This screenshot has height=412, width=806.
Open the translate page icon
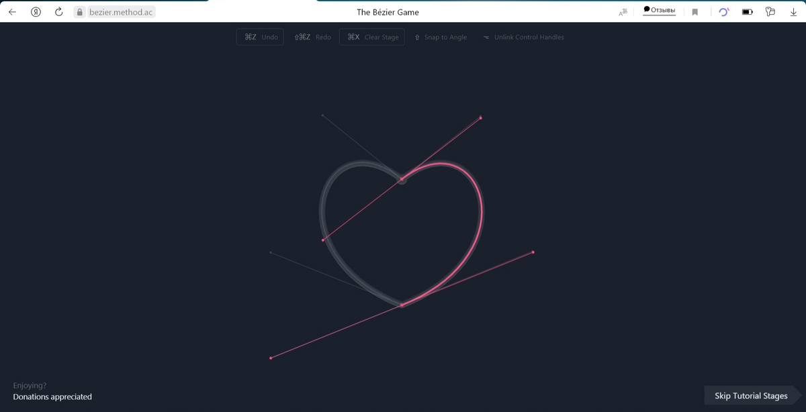click(x=622, y=11)
